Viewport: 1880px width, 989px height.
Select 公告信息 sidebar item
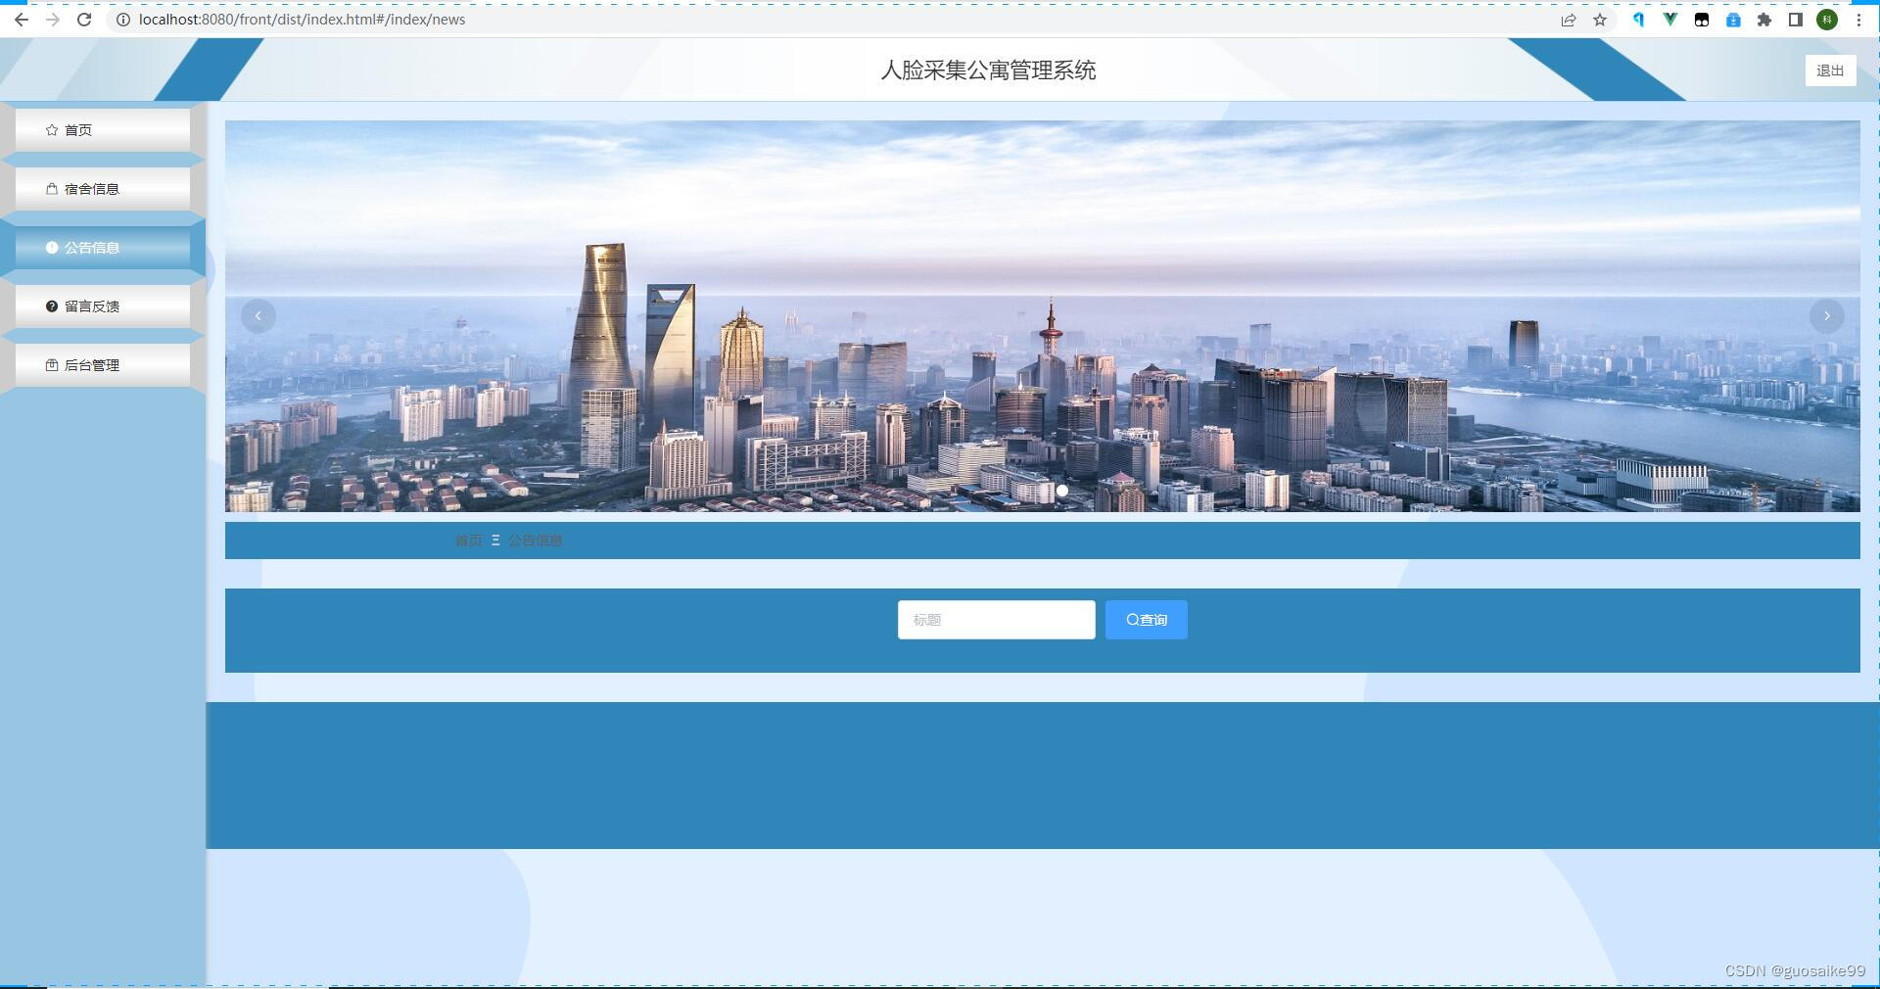[x=103, y=247]
